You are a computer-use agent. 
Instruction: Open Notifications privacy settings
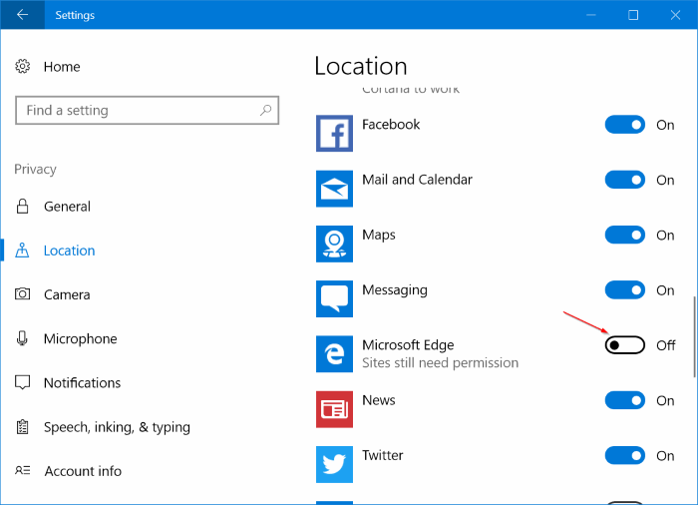[x=82, y=383]
